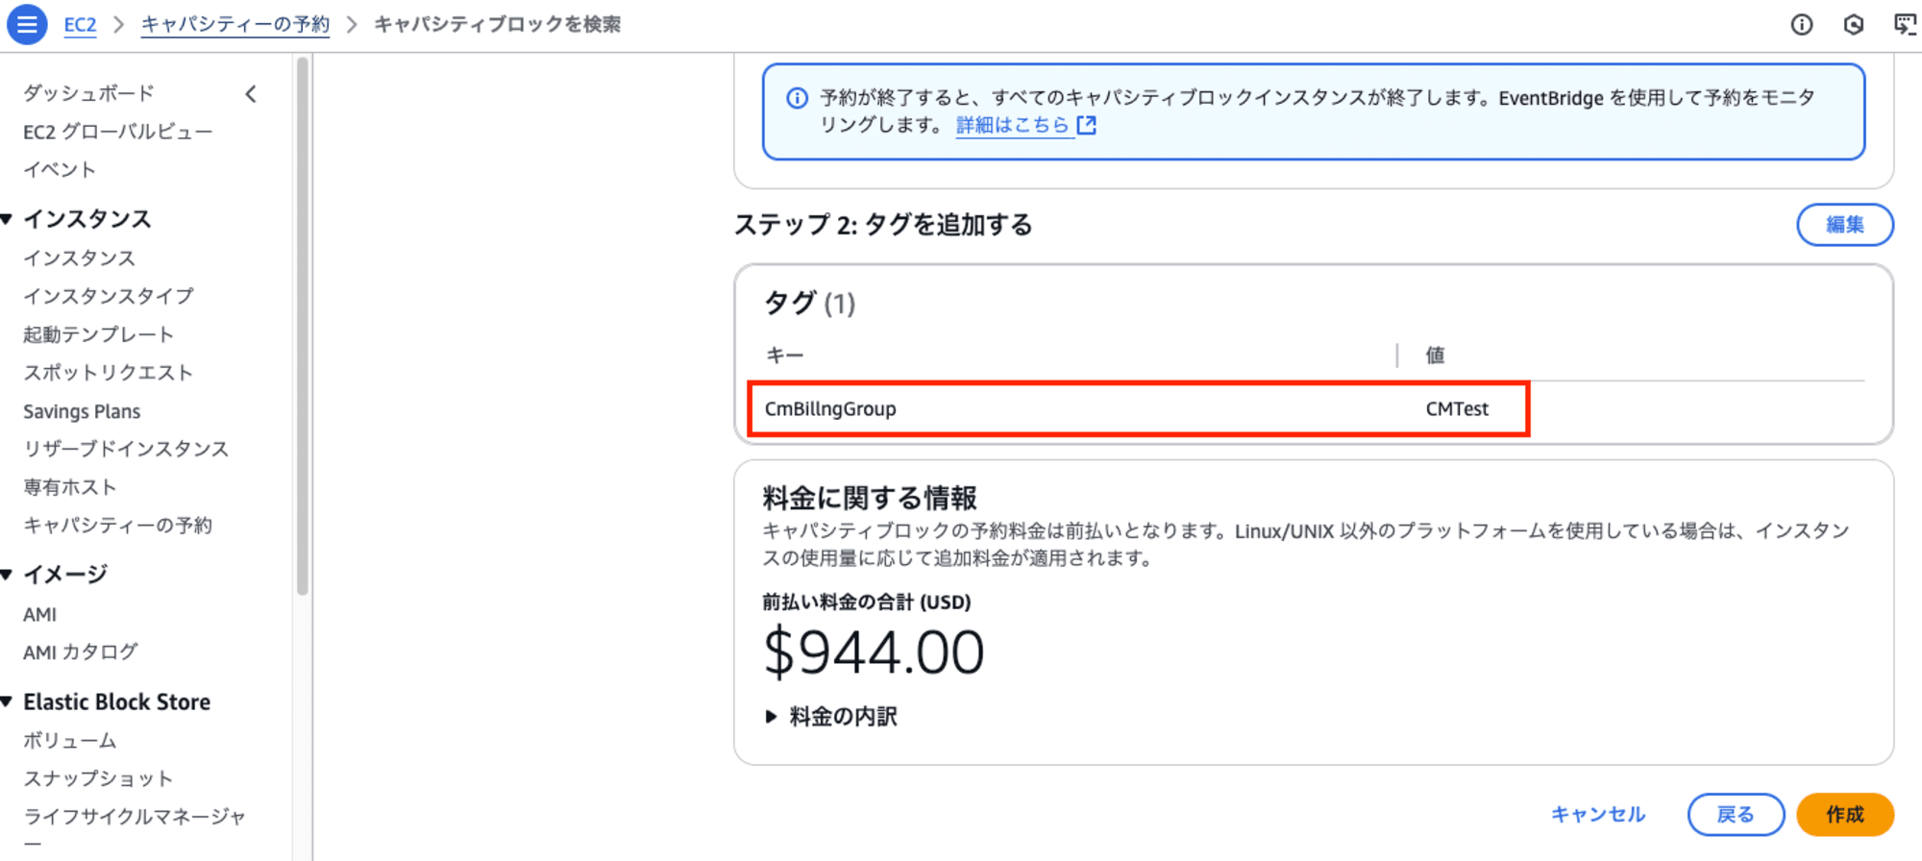Open the hexagon settings icon in header
Image resolution: width=1922 pixels, height=861 pixels.
(1854, 25)
